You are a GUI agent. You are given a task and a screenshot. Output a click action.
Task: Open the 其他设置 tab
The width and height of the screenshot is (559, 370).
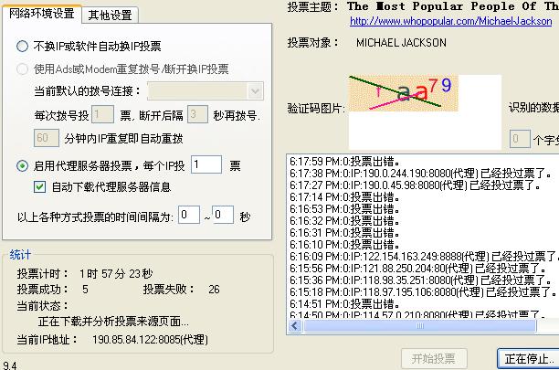(x=110, y=15)
